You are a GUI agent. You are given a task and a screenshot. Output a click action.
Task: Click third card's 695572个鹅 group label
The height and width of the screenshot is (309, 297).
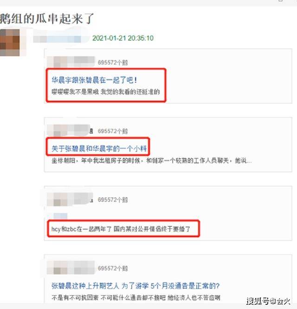coord(113,200)
